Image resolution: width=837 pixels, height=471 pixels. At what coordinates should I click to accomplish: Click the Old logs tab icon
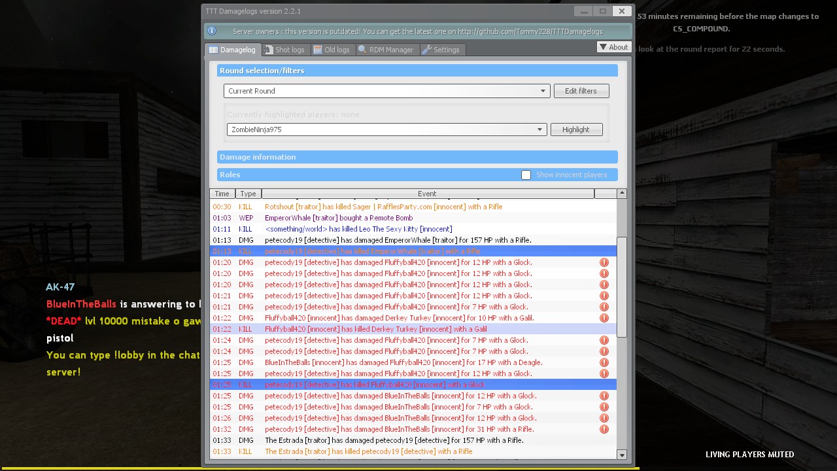318,50
